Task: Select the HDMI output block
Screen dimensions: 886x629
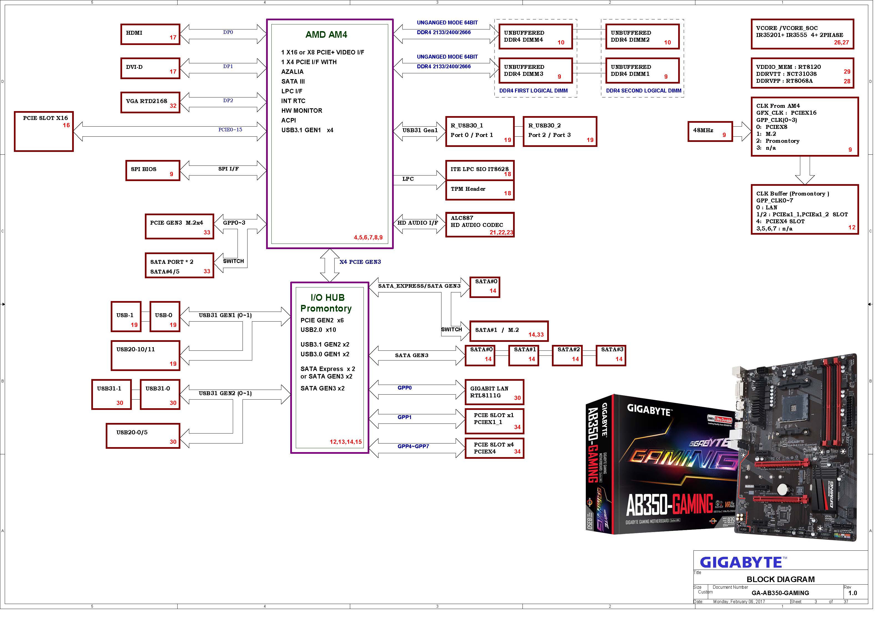Action: [150, 34]
